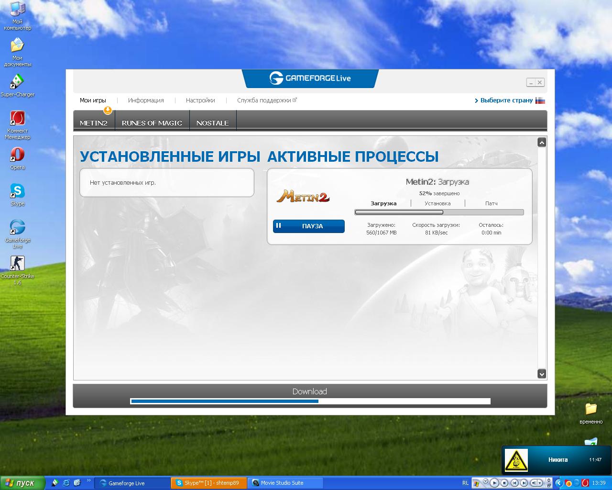This screenshot has height=490, width=612.
Task: Stop playback in the media player toolbar
Action: click(x=505, y=483)
